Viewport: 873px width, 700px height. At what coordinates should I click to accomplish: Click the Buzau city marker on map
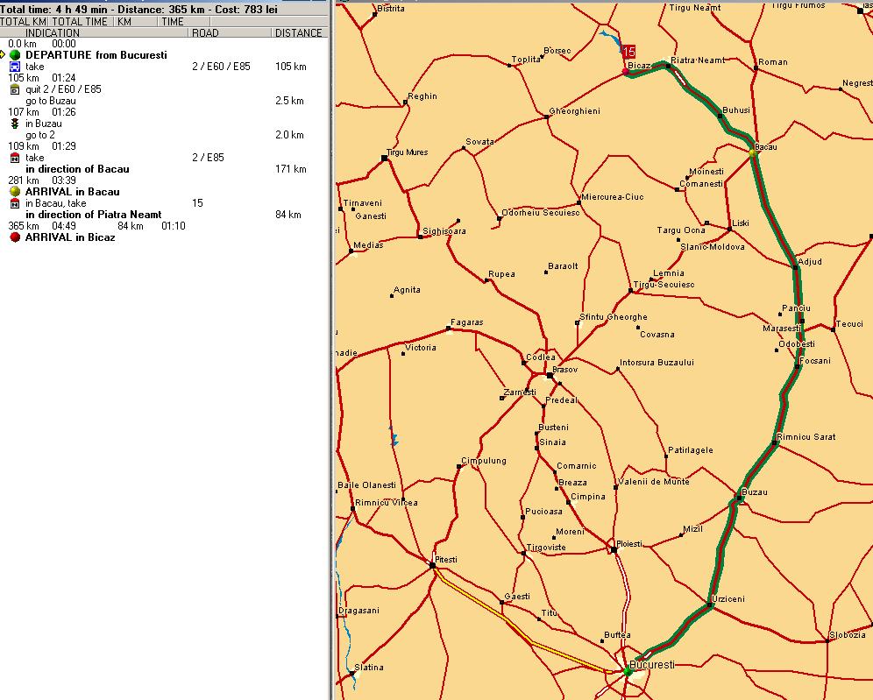740,498
